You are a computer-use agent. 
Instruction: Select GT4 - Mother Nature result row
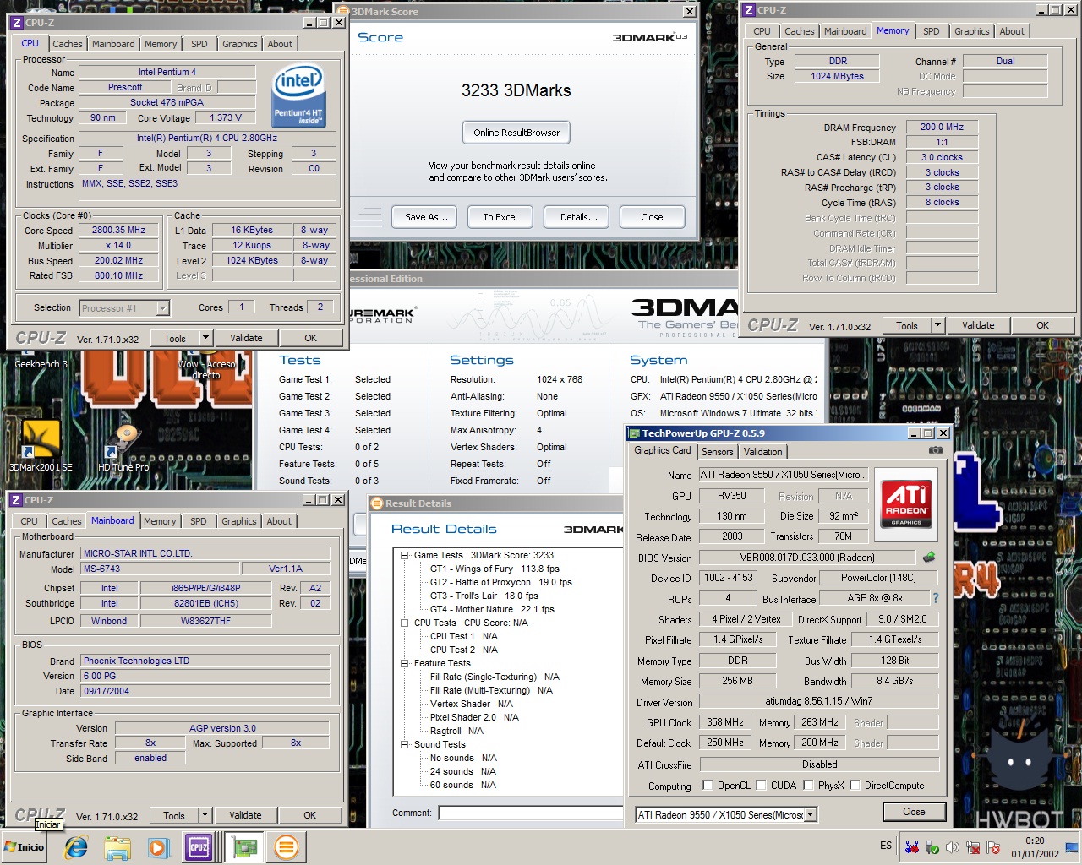pos(492,609)
